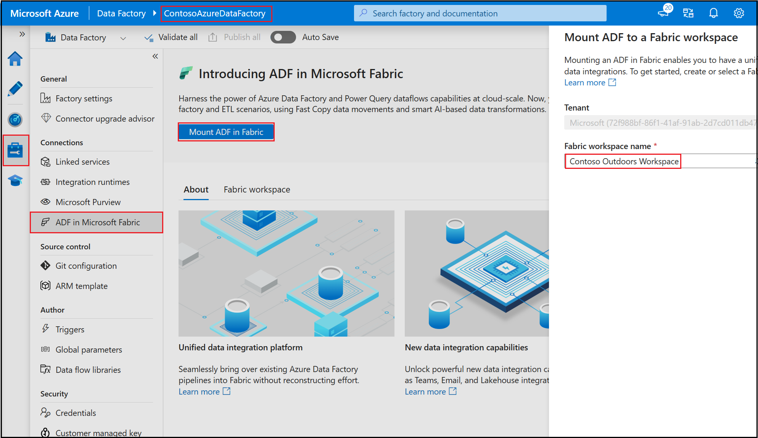Viewport: 758px width, 438px height.
Task: Toggle the Auto Save switch
Action: pyautogui.click(x=283, y=37)
